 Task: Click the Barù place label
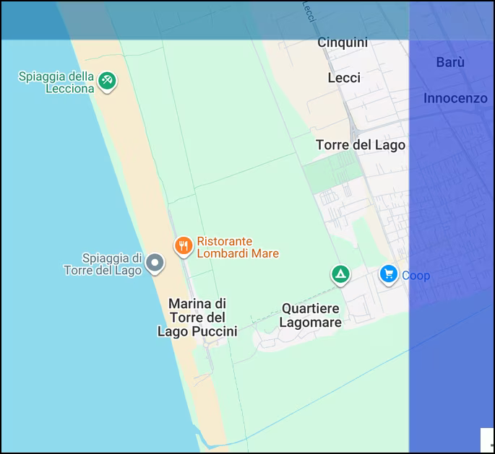click(x=450, y=62)
